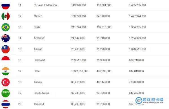The width and height of the screenshot is (169, 109).
Task: Click India's population figure 1,342,513,000
Action: (x=80, y=71)
